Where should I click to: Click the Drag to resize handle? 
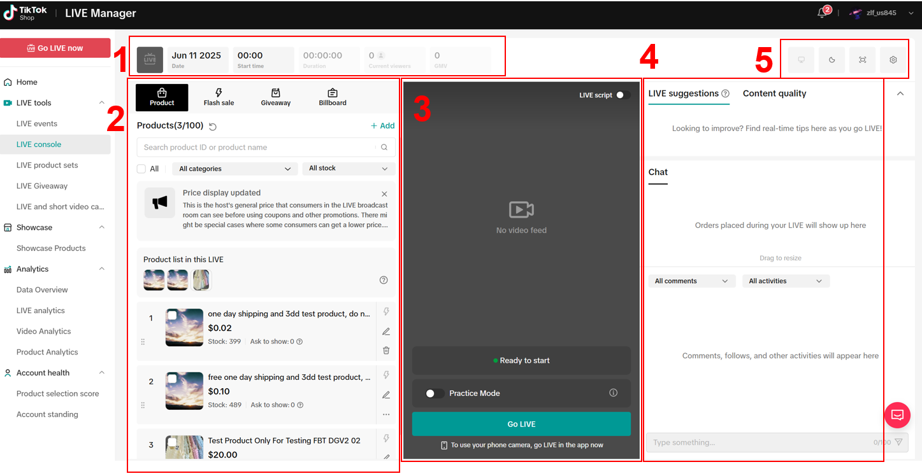(x=780, y=258)
